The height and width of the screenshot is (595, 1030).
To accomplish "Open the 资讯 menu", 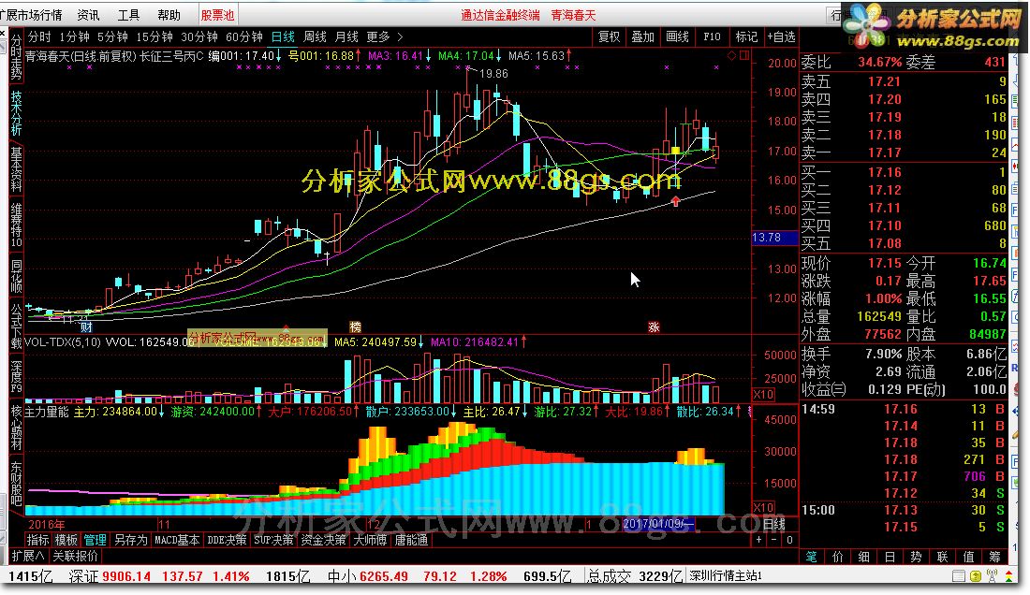I will click(x=88, y=14).
